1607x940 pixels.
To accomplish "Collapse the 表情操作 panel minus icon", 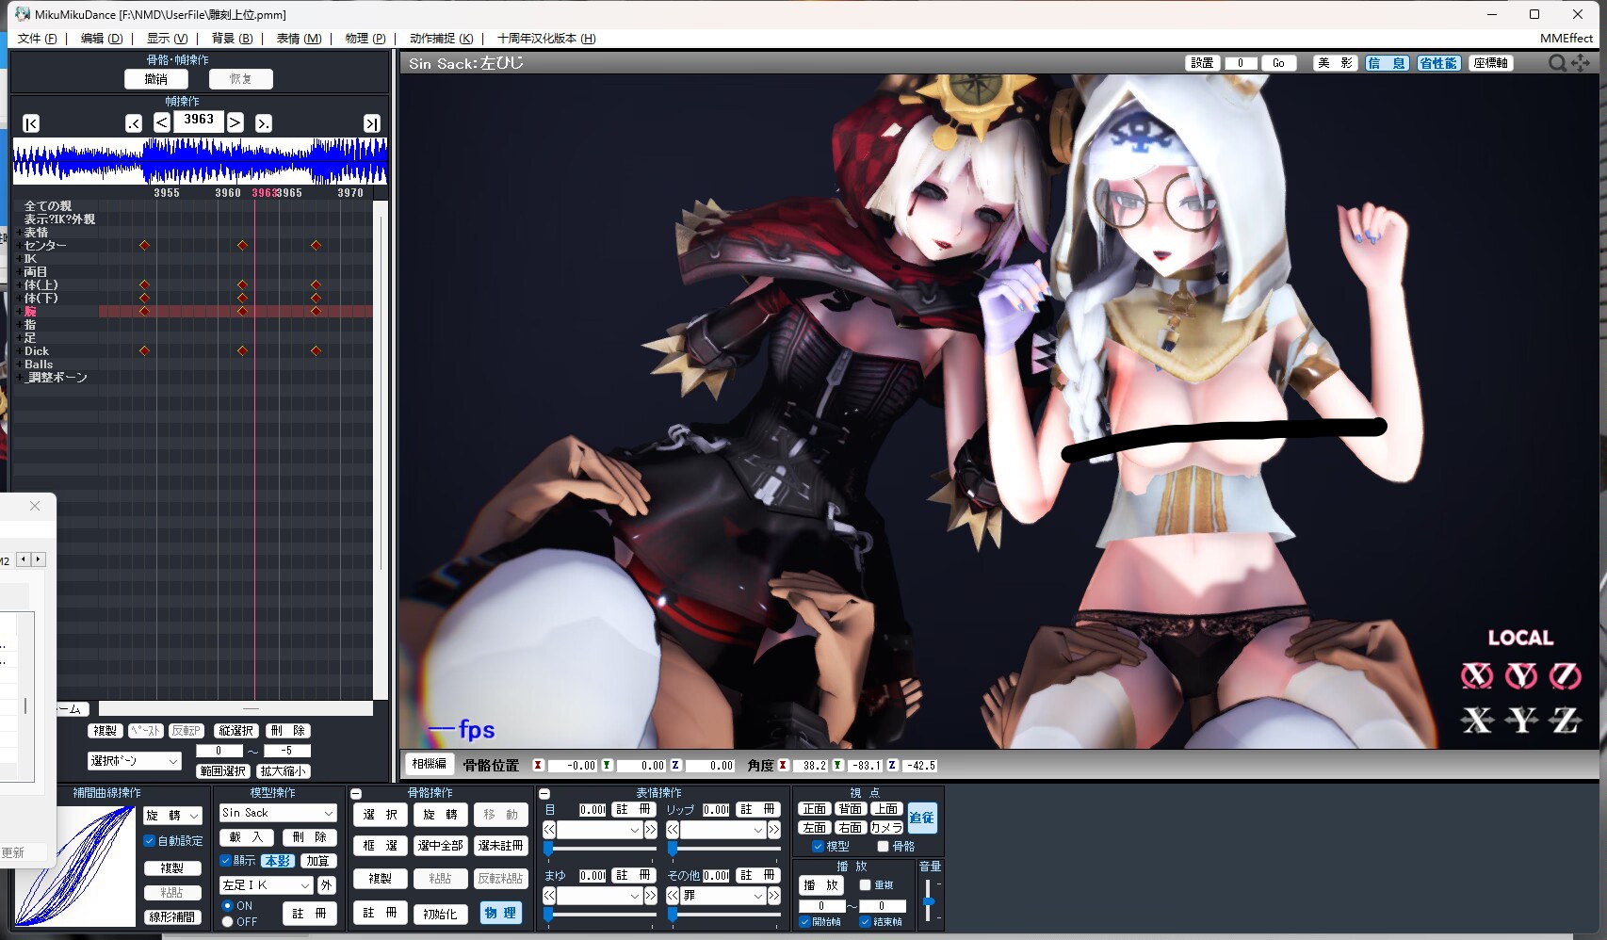I will (x=544, y=794).
